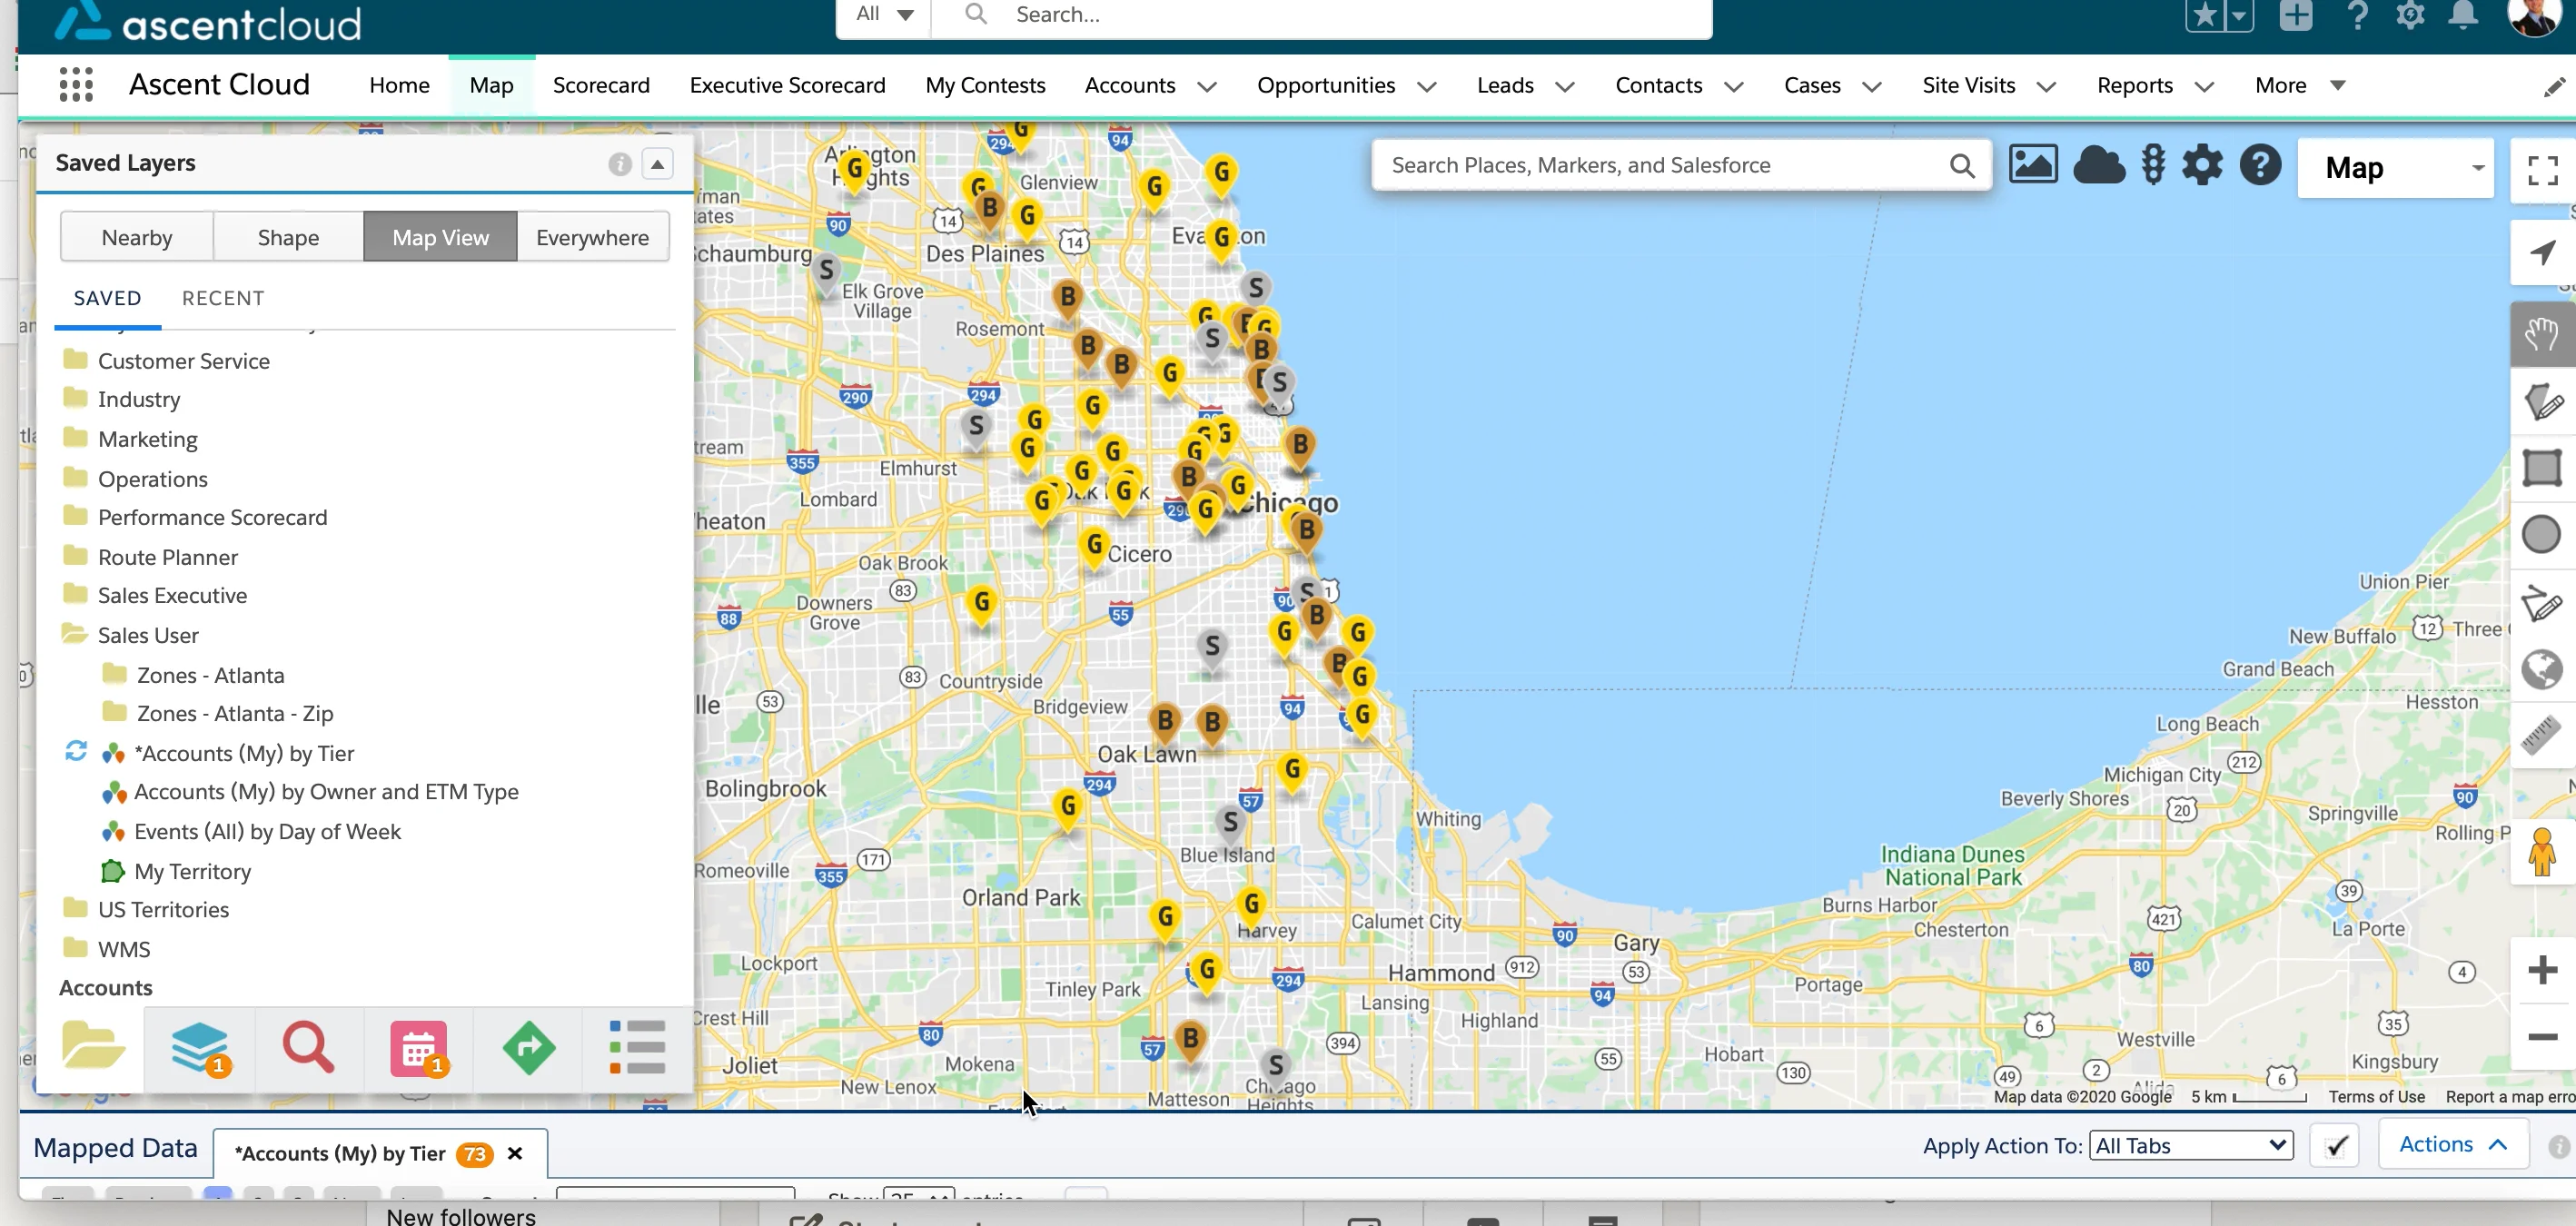Close the Accounts (My) by Tier tab
Screen dimensions: 2576x1226
[x=515, y=1153]
